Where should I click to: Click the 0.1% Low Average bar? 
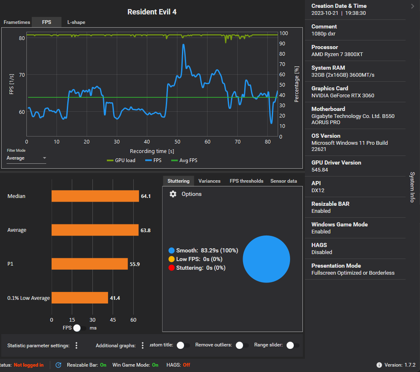click(x=80, y=298)
